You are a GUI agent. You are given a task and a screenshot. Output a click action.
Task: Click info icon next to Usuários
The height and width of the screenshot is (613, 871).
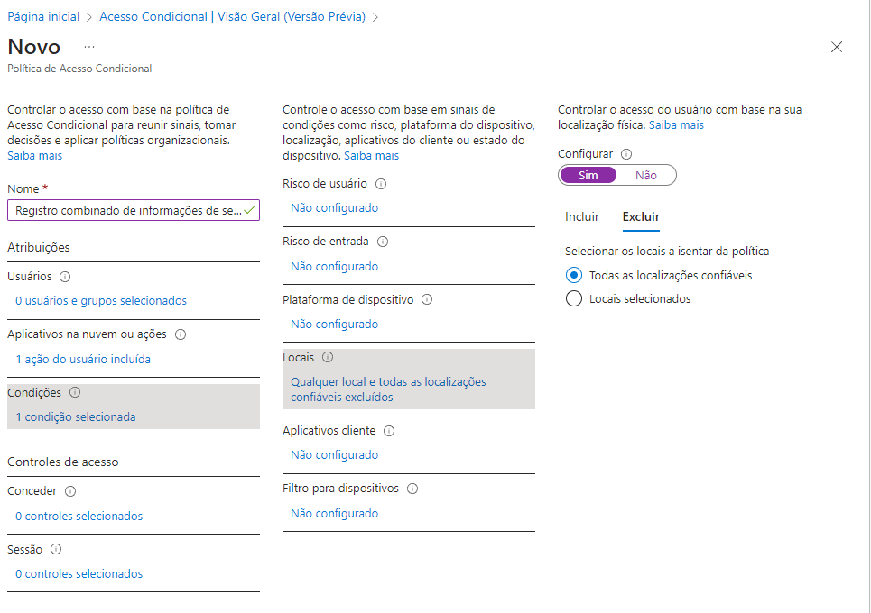coord(65,277)
